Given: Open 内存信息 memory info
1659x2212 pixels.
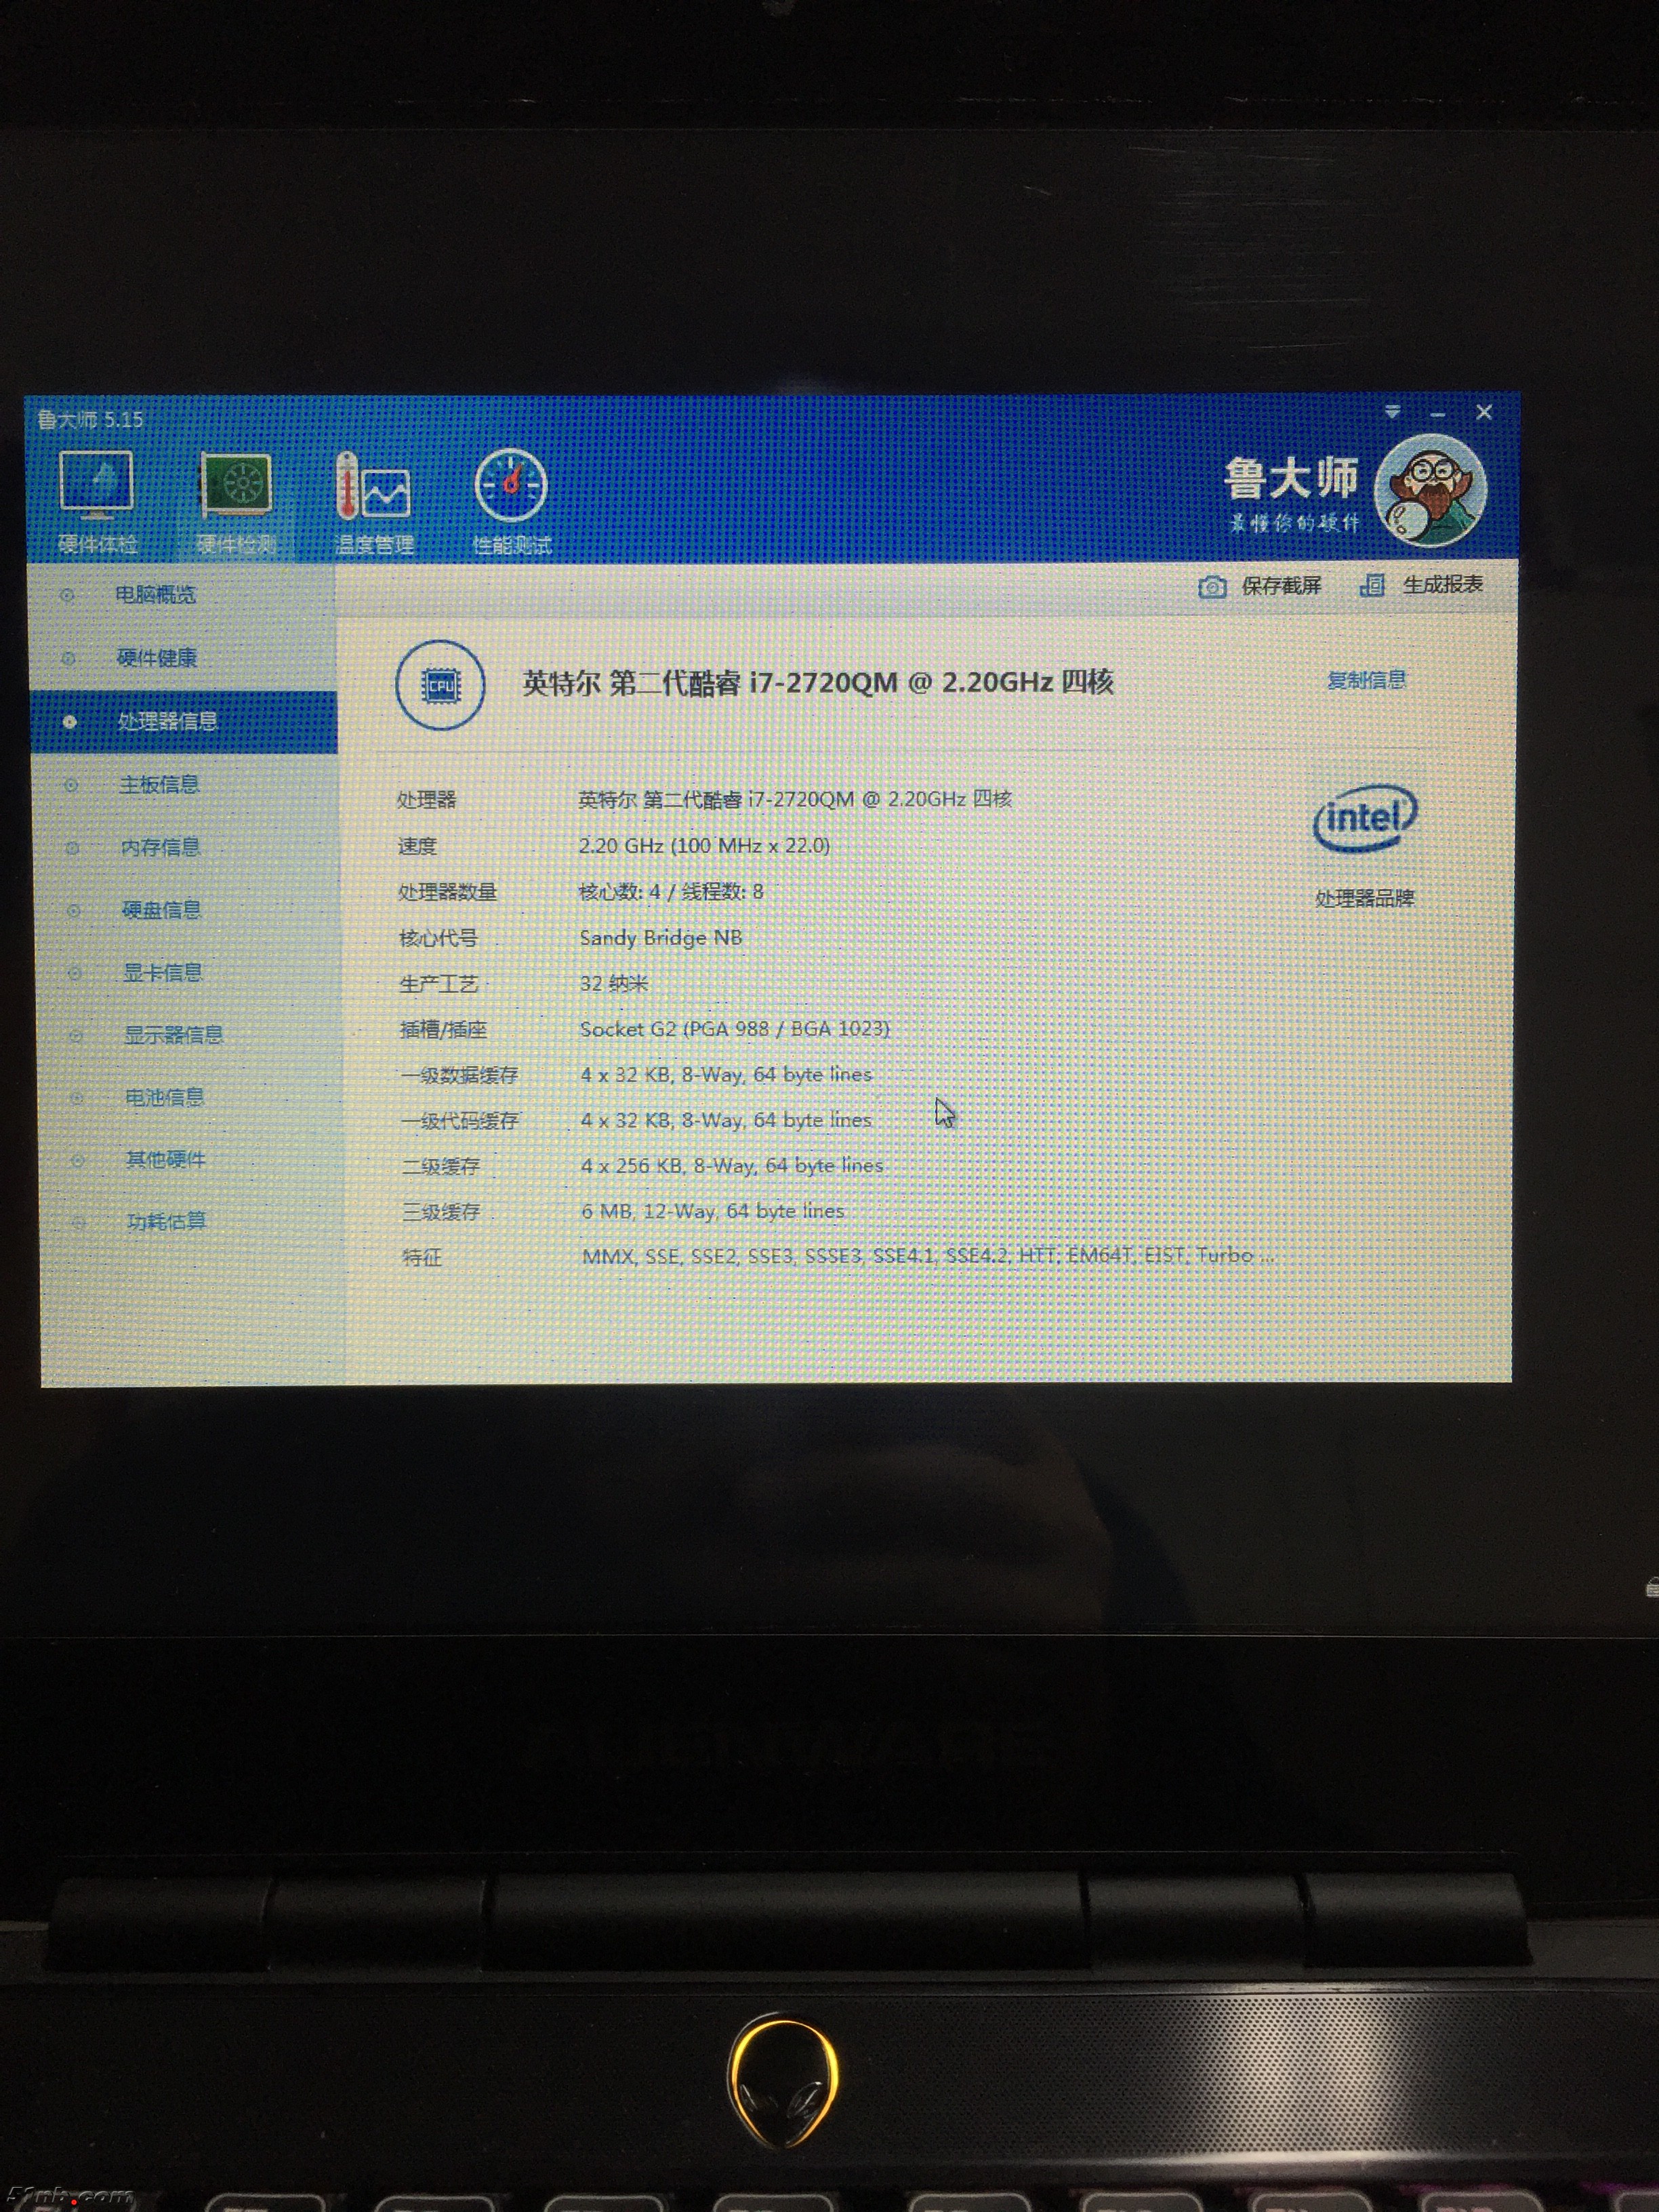Looking at the screenshot, I should [160, 848].
